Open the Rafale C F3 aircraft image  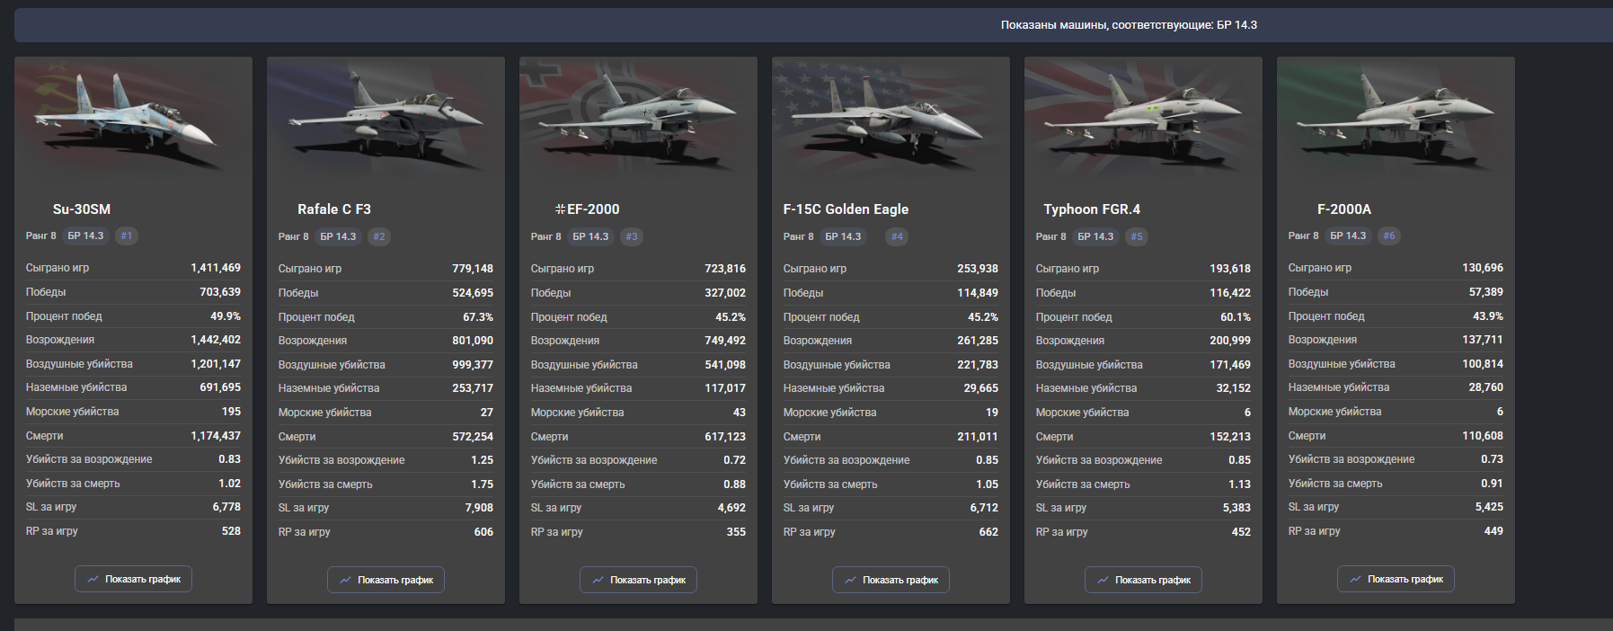(x=386, y=119)
